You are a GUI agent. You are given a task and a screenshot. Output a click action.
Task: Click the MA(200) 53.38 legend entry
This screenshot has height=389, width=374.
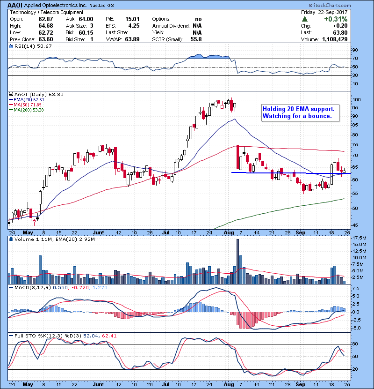pyautogui.click(x=27, y=110)
